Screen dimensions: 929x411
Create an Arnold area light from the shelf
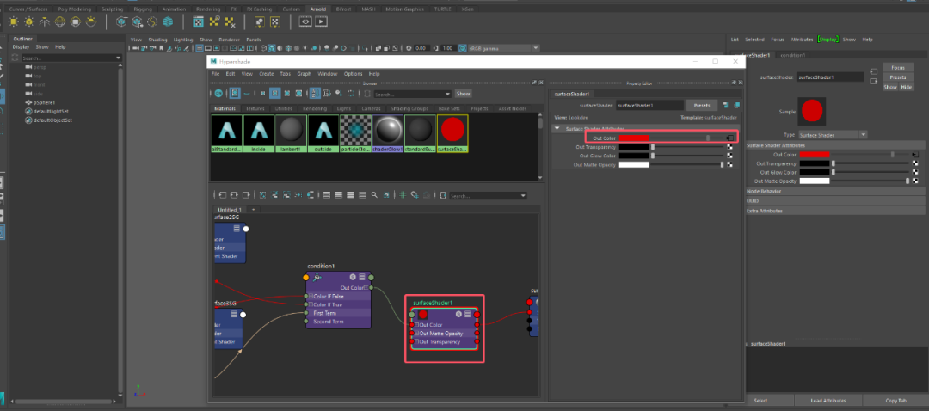(x=13, y=21)
